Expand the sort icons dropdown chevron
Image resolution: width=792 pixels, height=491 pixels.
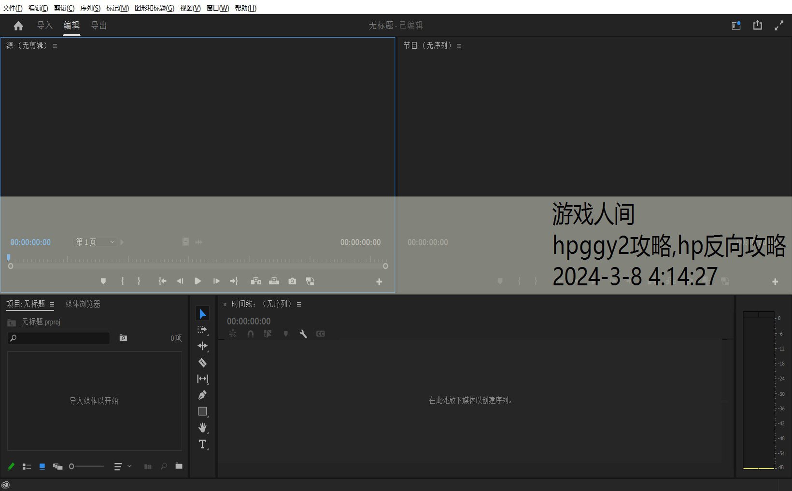click(129, 466)
